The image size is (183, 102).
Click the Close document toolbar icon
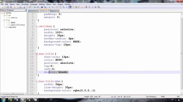click(15, 7)
